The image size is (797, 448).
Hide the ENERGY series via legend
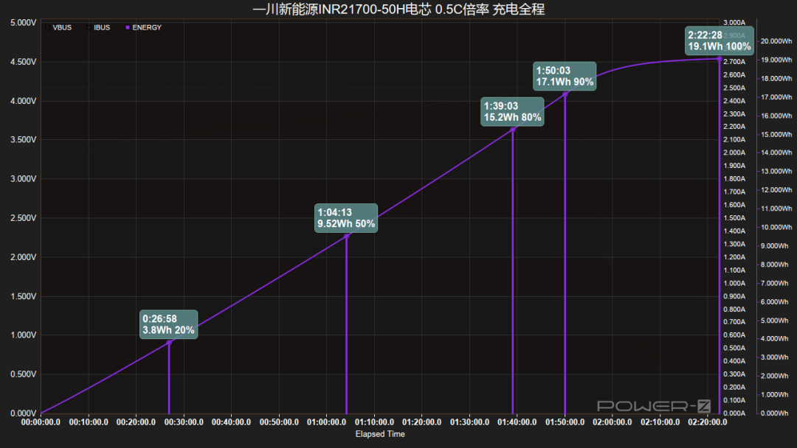click(x=143, y=27)
